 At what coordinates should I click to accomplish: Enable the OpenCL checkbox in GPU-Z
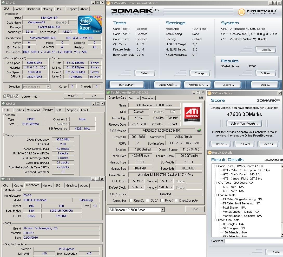click(x=131, y=201)
